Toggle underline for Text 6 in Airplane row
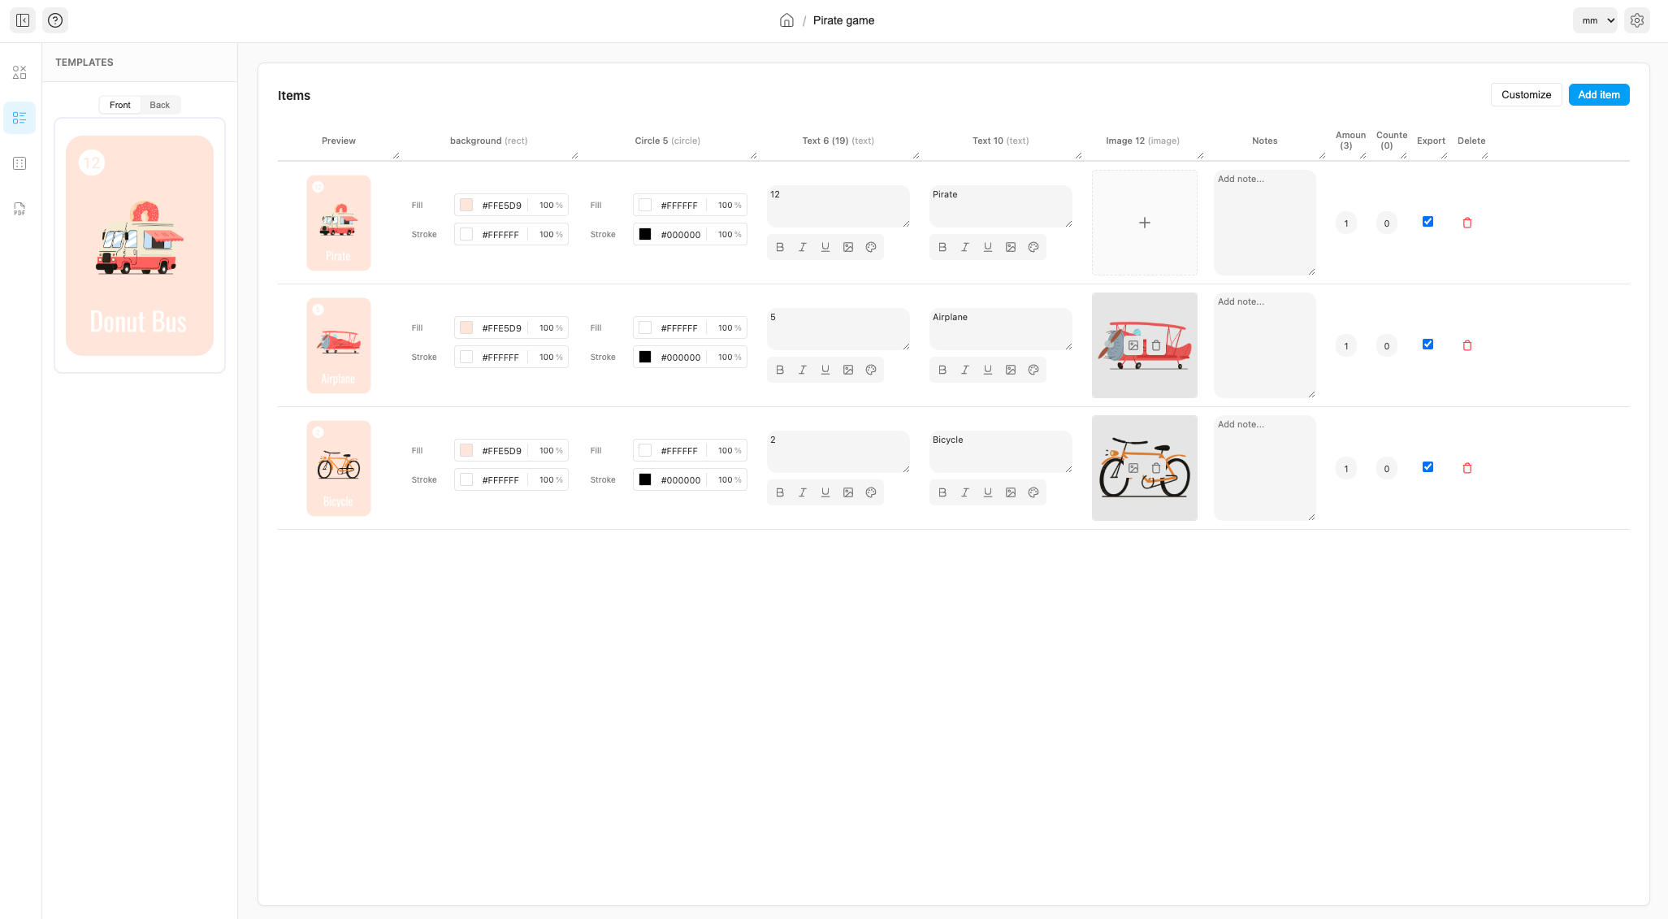 pyautogui.click(x=825, y=370)
